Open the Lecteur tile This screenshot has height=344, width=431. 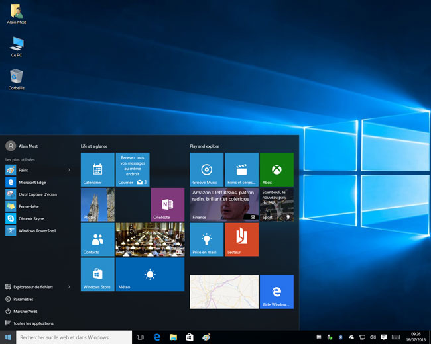[241, 239]
